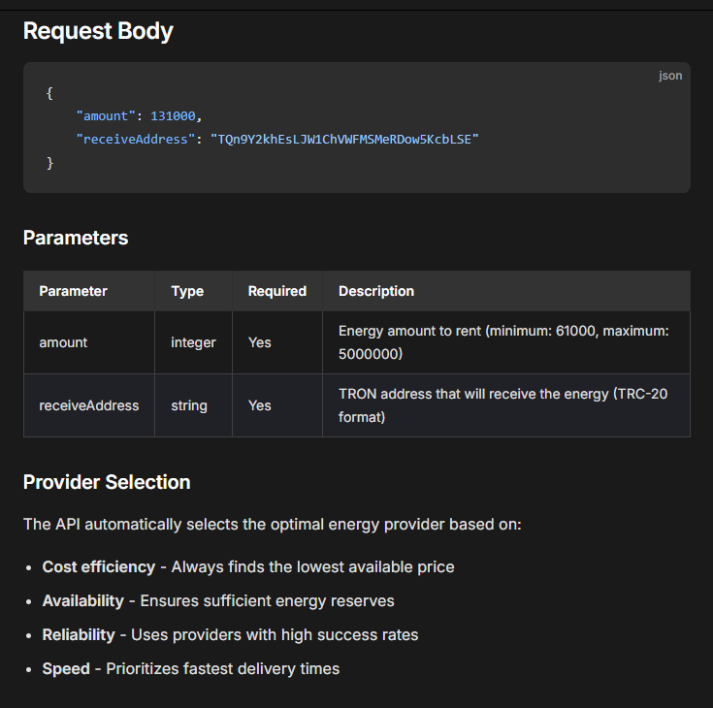Click the Availability bullet item

pos(218,601)
